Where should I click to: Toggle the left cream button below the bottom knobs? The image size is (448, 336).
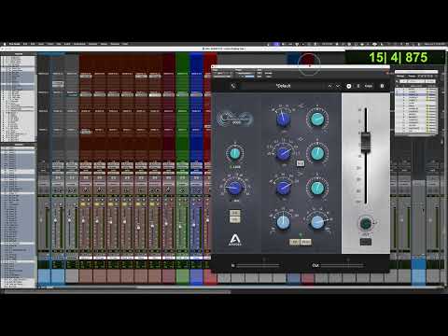coord(294,242)
